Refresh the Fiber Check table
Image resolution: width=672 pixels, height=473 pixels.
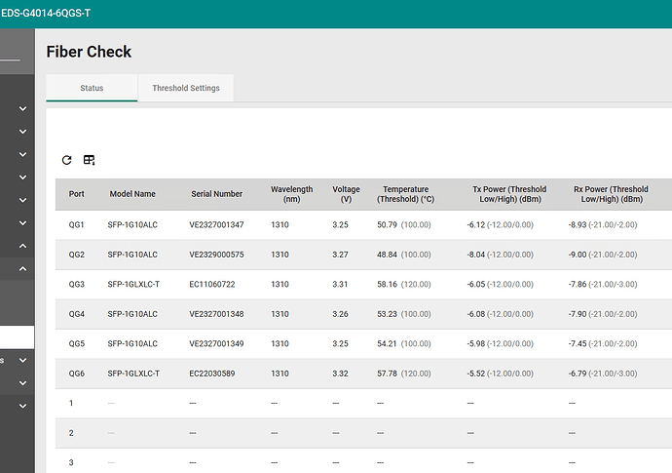click(66, 160)
